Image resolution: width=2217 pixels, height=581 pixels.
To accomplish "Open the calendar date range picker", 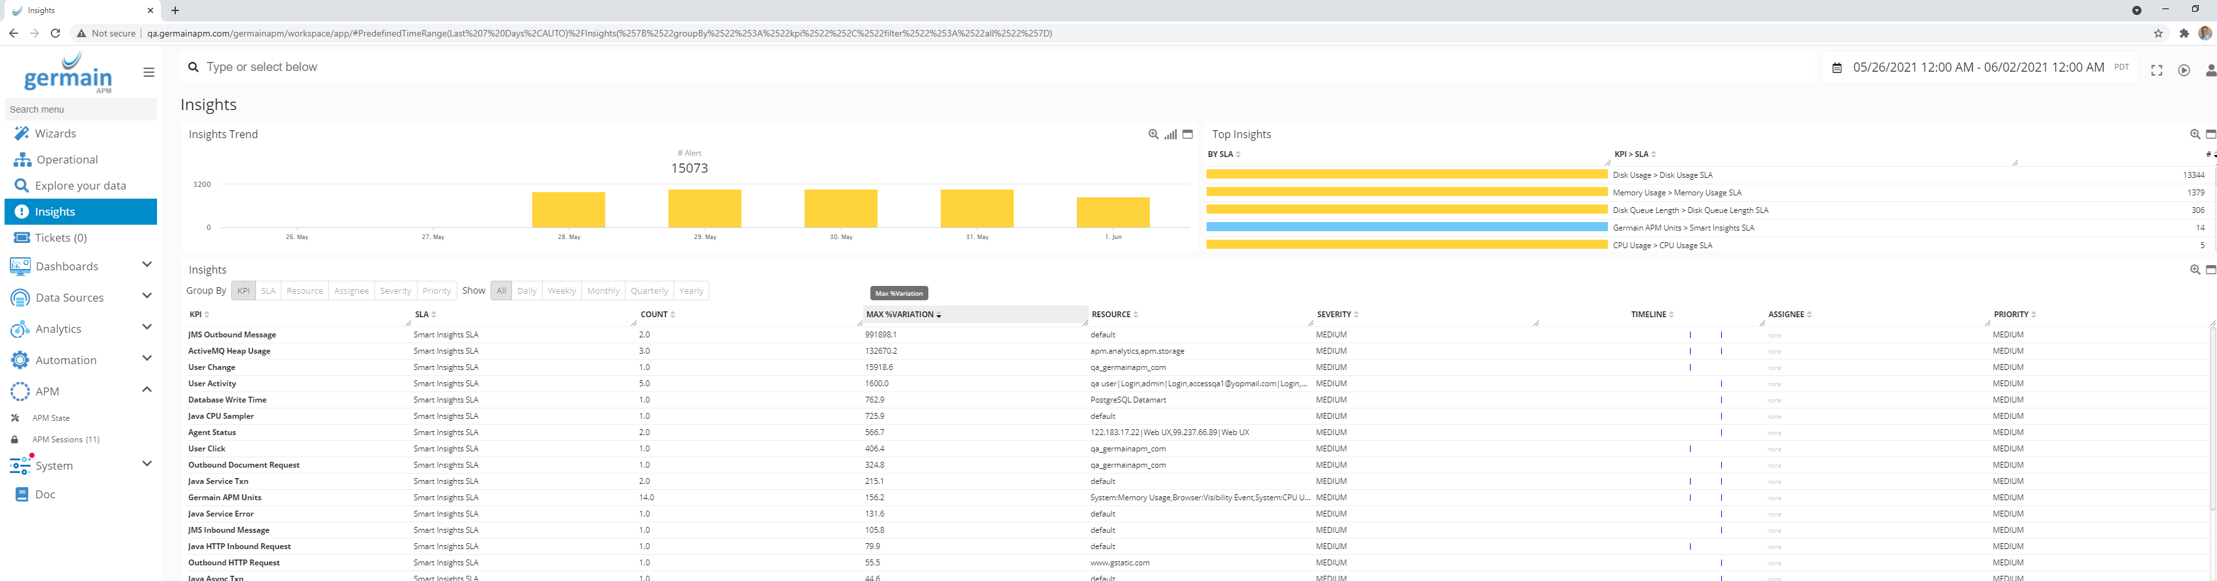I will 1837,68.
